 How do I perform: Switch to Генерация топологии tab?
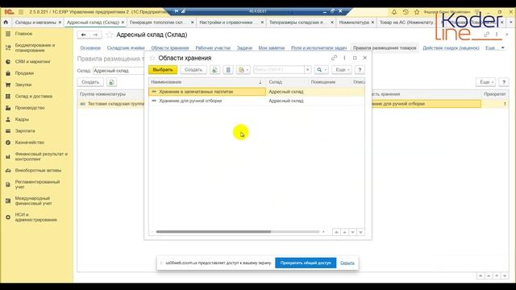click(158, 23)
